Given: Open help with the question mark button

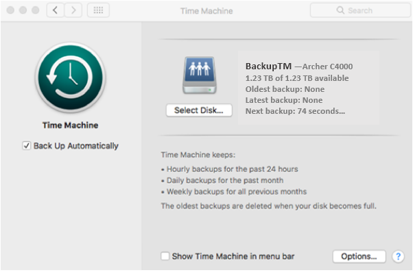Looking at the screenshot, I should [398, 256].
